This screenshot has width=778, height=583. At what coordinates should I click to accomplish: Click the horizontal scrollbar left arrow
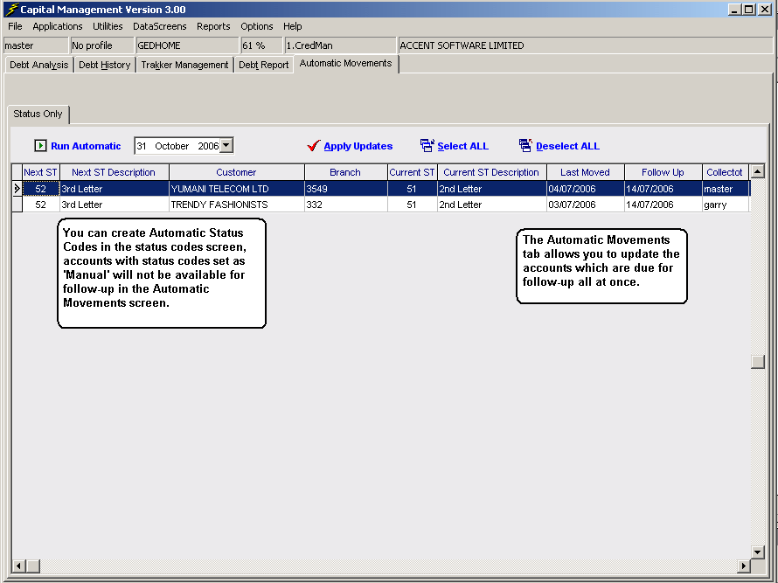click(x=19, y=566)
